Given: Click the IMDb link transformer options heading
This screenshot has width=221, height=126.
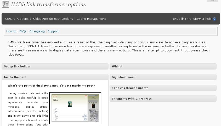Looking at the screenshot, I should (48, 4).
